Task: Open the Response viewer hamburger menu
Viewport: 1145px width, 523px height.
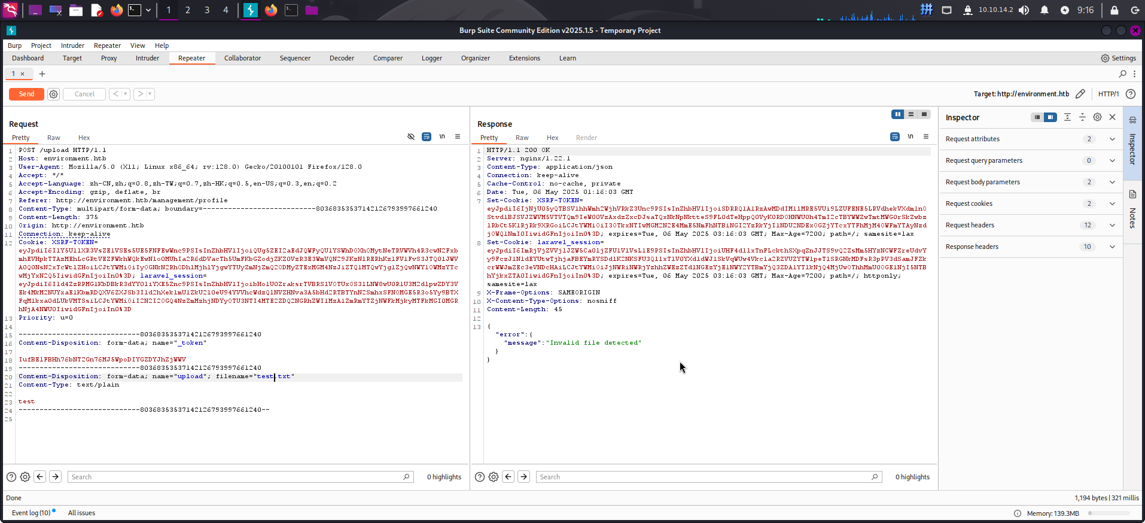Action: pos(926,137)
